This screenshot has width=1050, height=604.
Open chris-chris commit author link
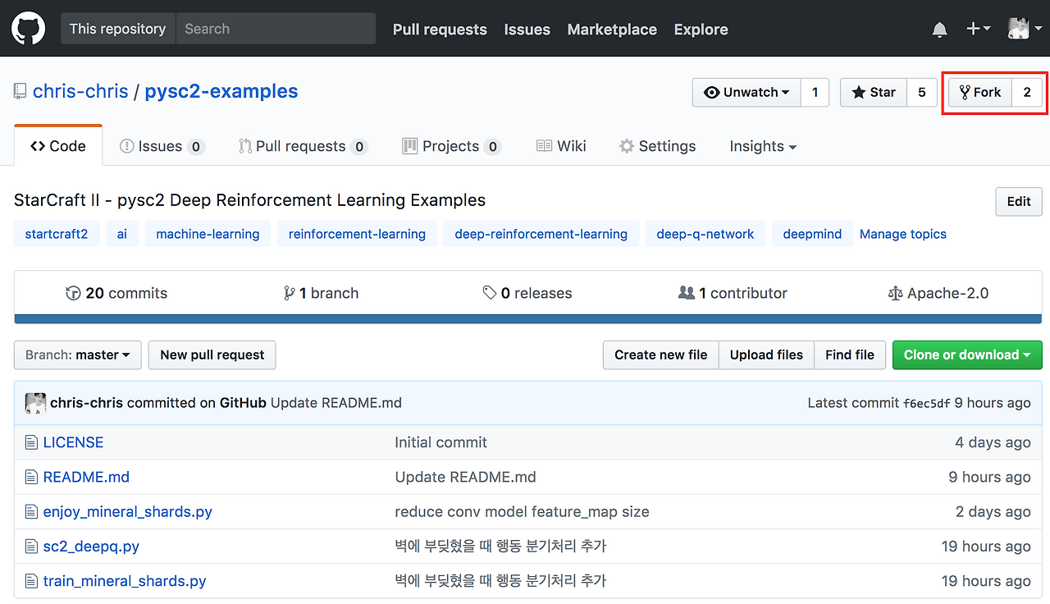click(86, 403)
